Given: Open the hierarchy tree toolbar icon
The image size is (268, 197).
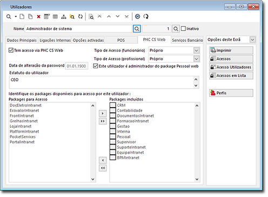Looking at the screenshot, I should click(x=64, y=17).
